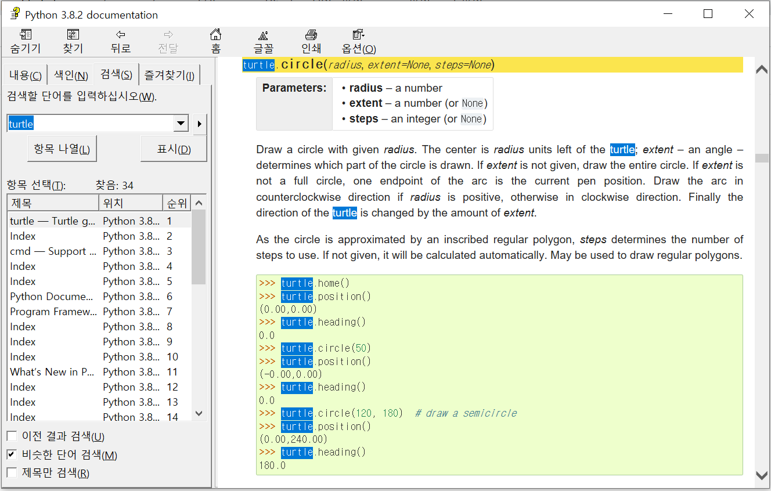Select result 'Python Docume...' rank 6
The width and height of the screenshot is (771, 491).
pyautogui.click(x=99, y=297)
